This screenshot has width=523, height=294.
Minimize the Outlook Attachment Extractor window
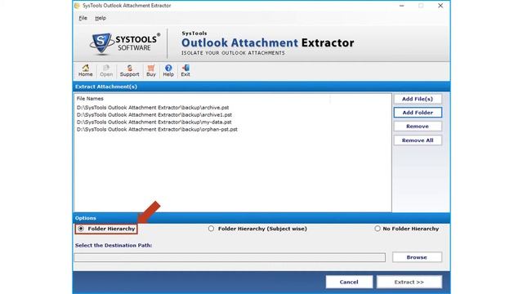[401, 6]
